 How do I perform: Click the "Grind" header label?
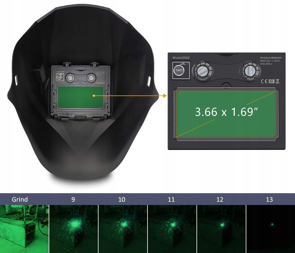20,199
